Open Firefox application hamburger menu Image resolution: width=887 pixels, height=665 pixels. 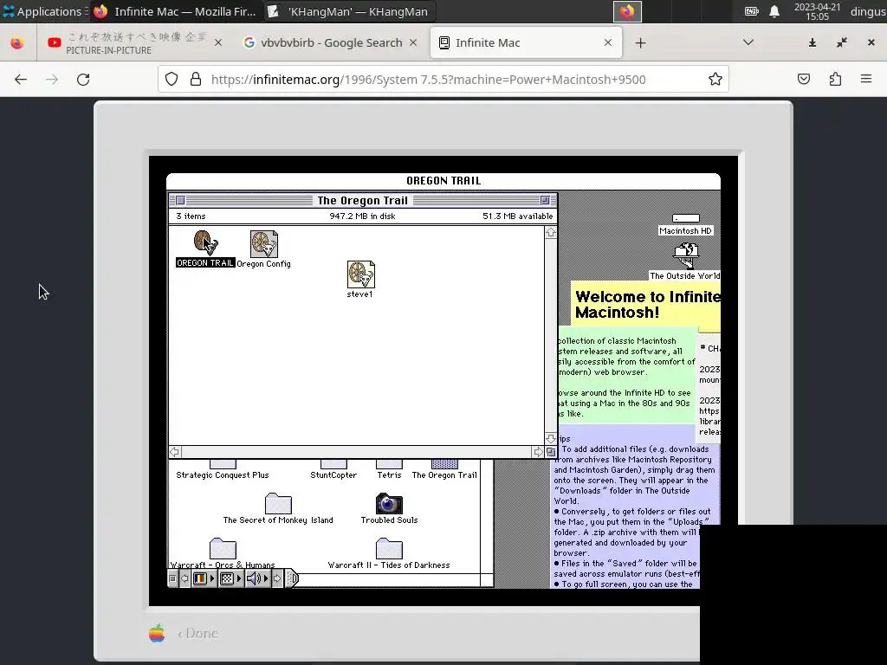pyautogui.click(x=866, y=79)
